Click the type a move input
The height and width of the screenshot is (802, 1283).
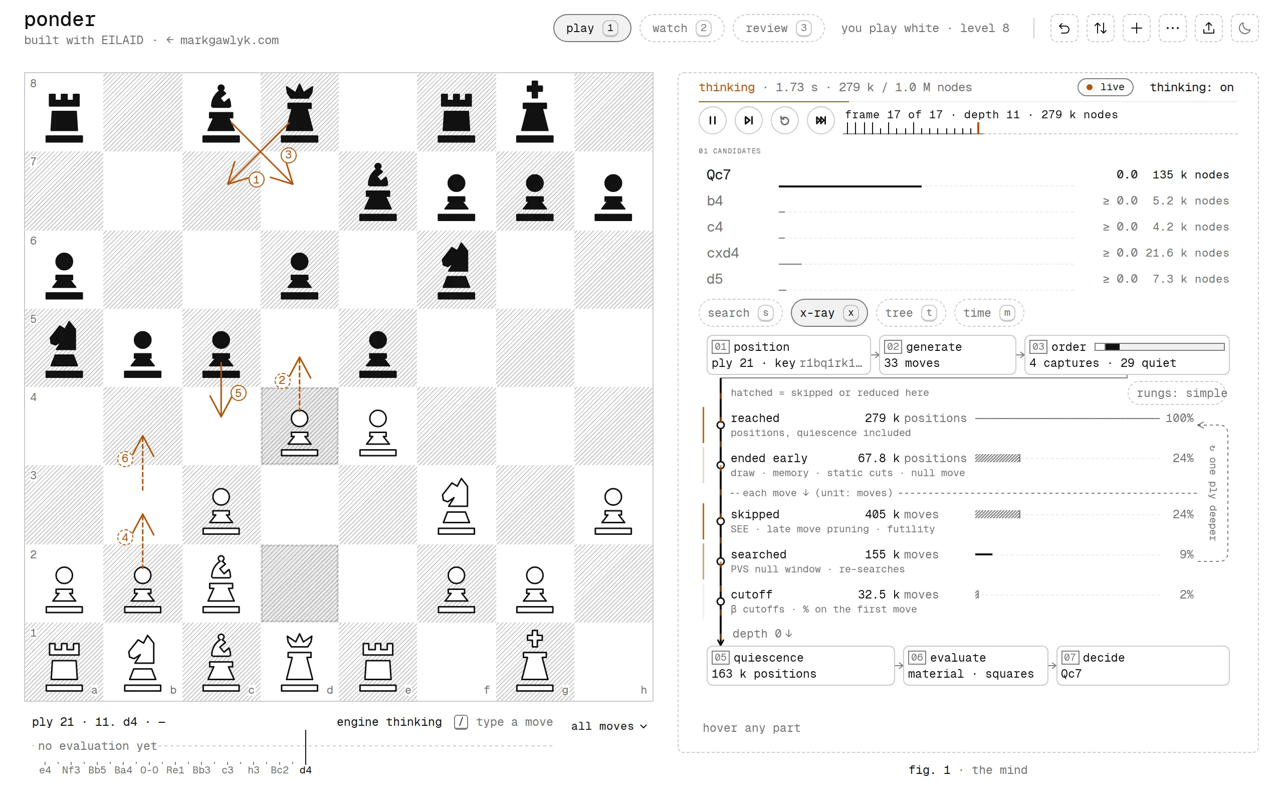pos(514,722)
